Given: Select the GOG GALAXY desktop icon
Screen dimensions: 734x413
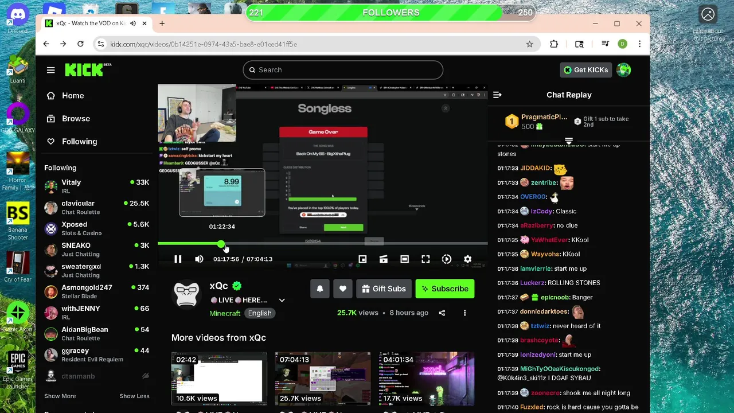Looking at the screenshot, I should tap(18, 118).
